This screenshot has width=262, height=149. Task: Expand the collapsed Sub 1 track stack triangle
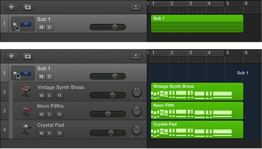[x=15, y=24]
